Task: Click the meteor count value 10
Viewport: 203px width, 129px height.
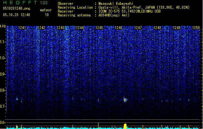Action: pos(47,15)
